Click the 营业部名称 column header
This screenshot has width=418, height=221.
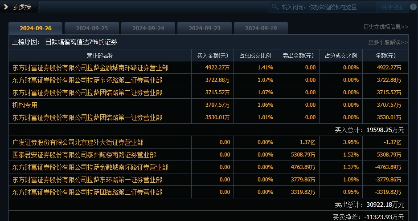point(100,55)
